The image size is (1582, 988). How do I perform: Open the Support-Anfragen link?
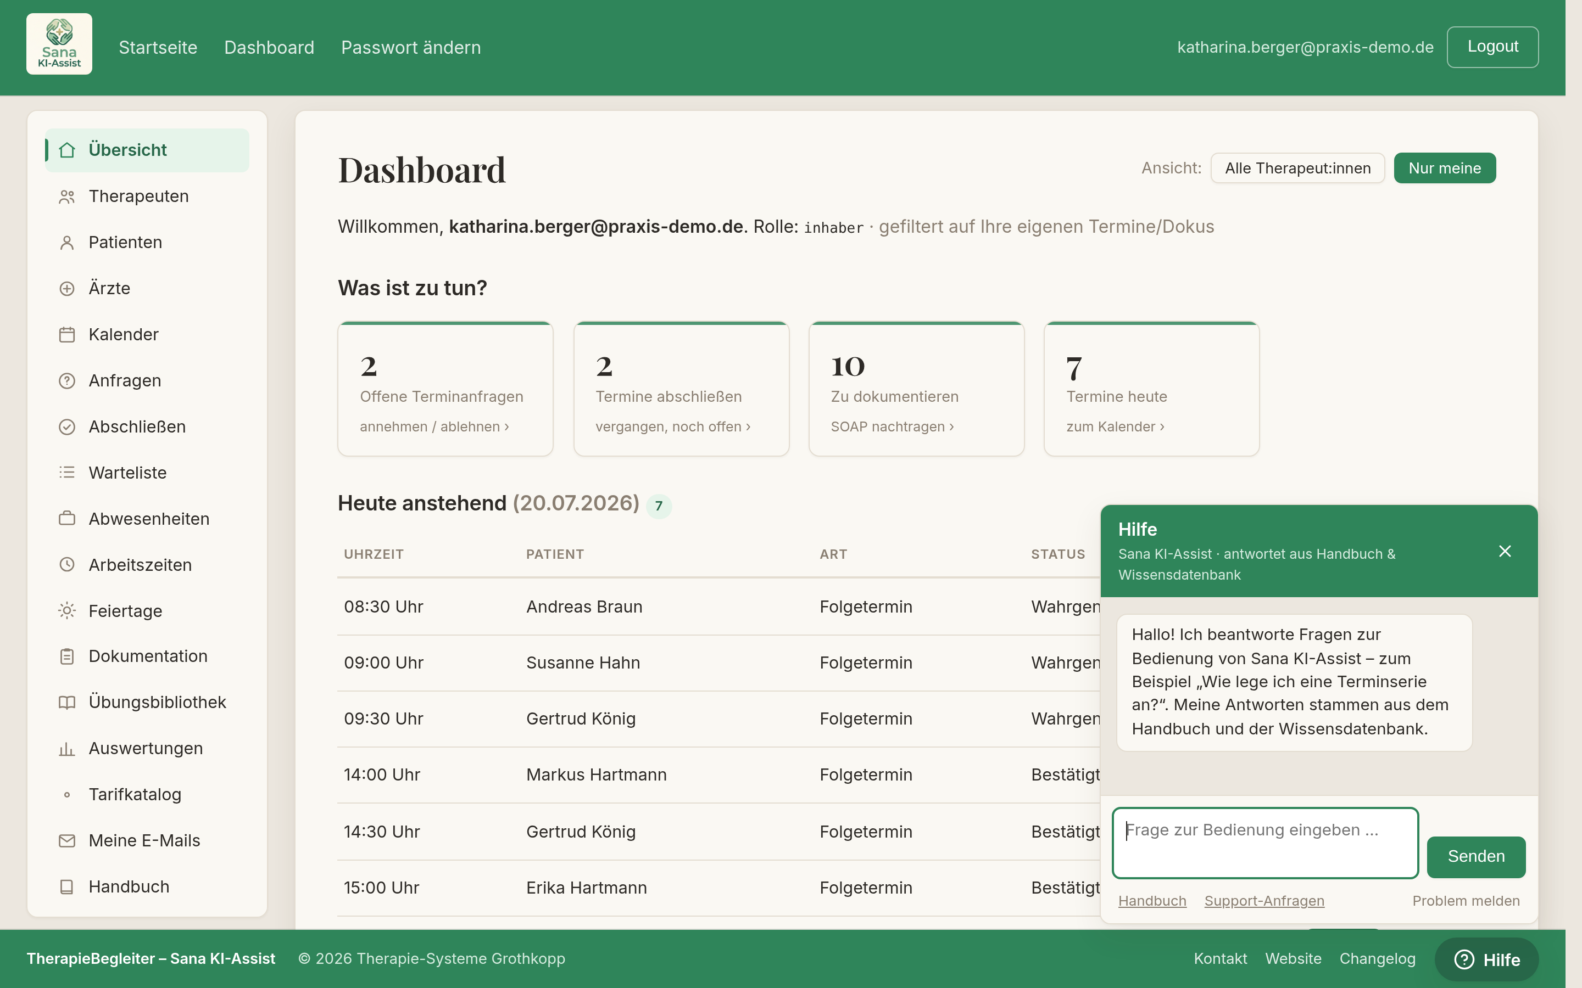[x=1263, y=900]
